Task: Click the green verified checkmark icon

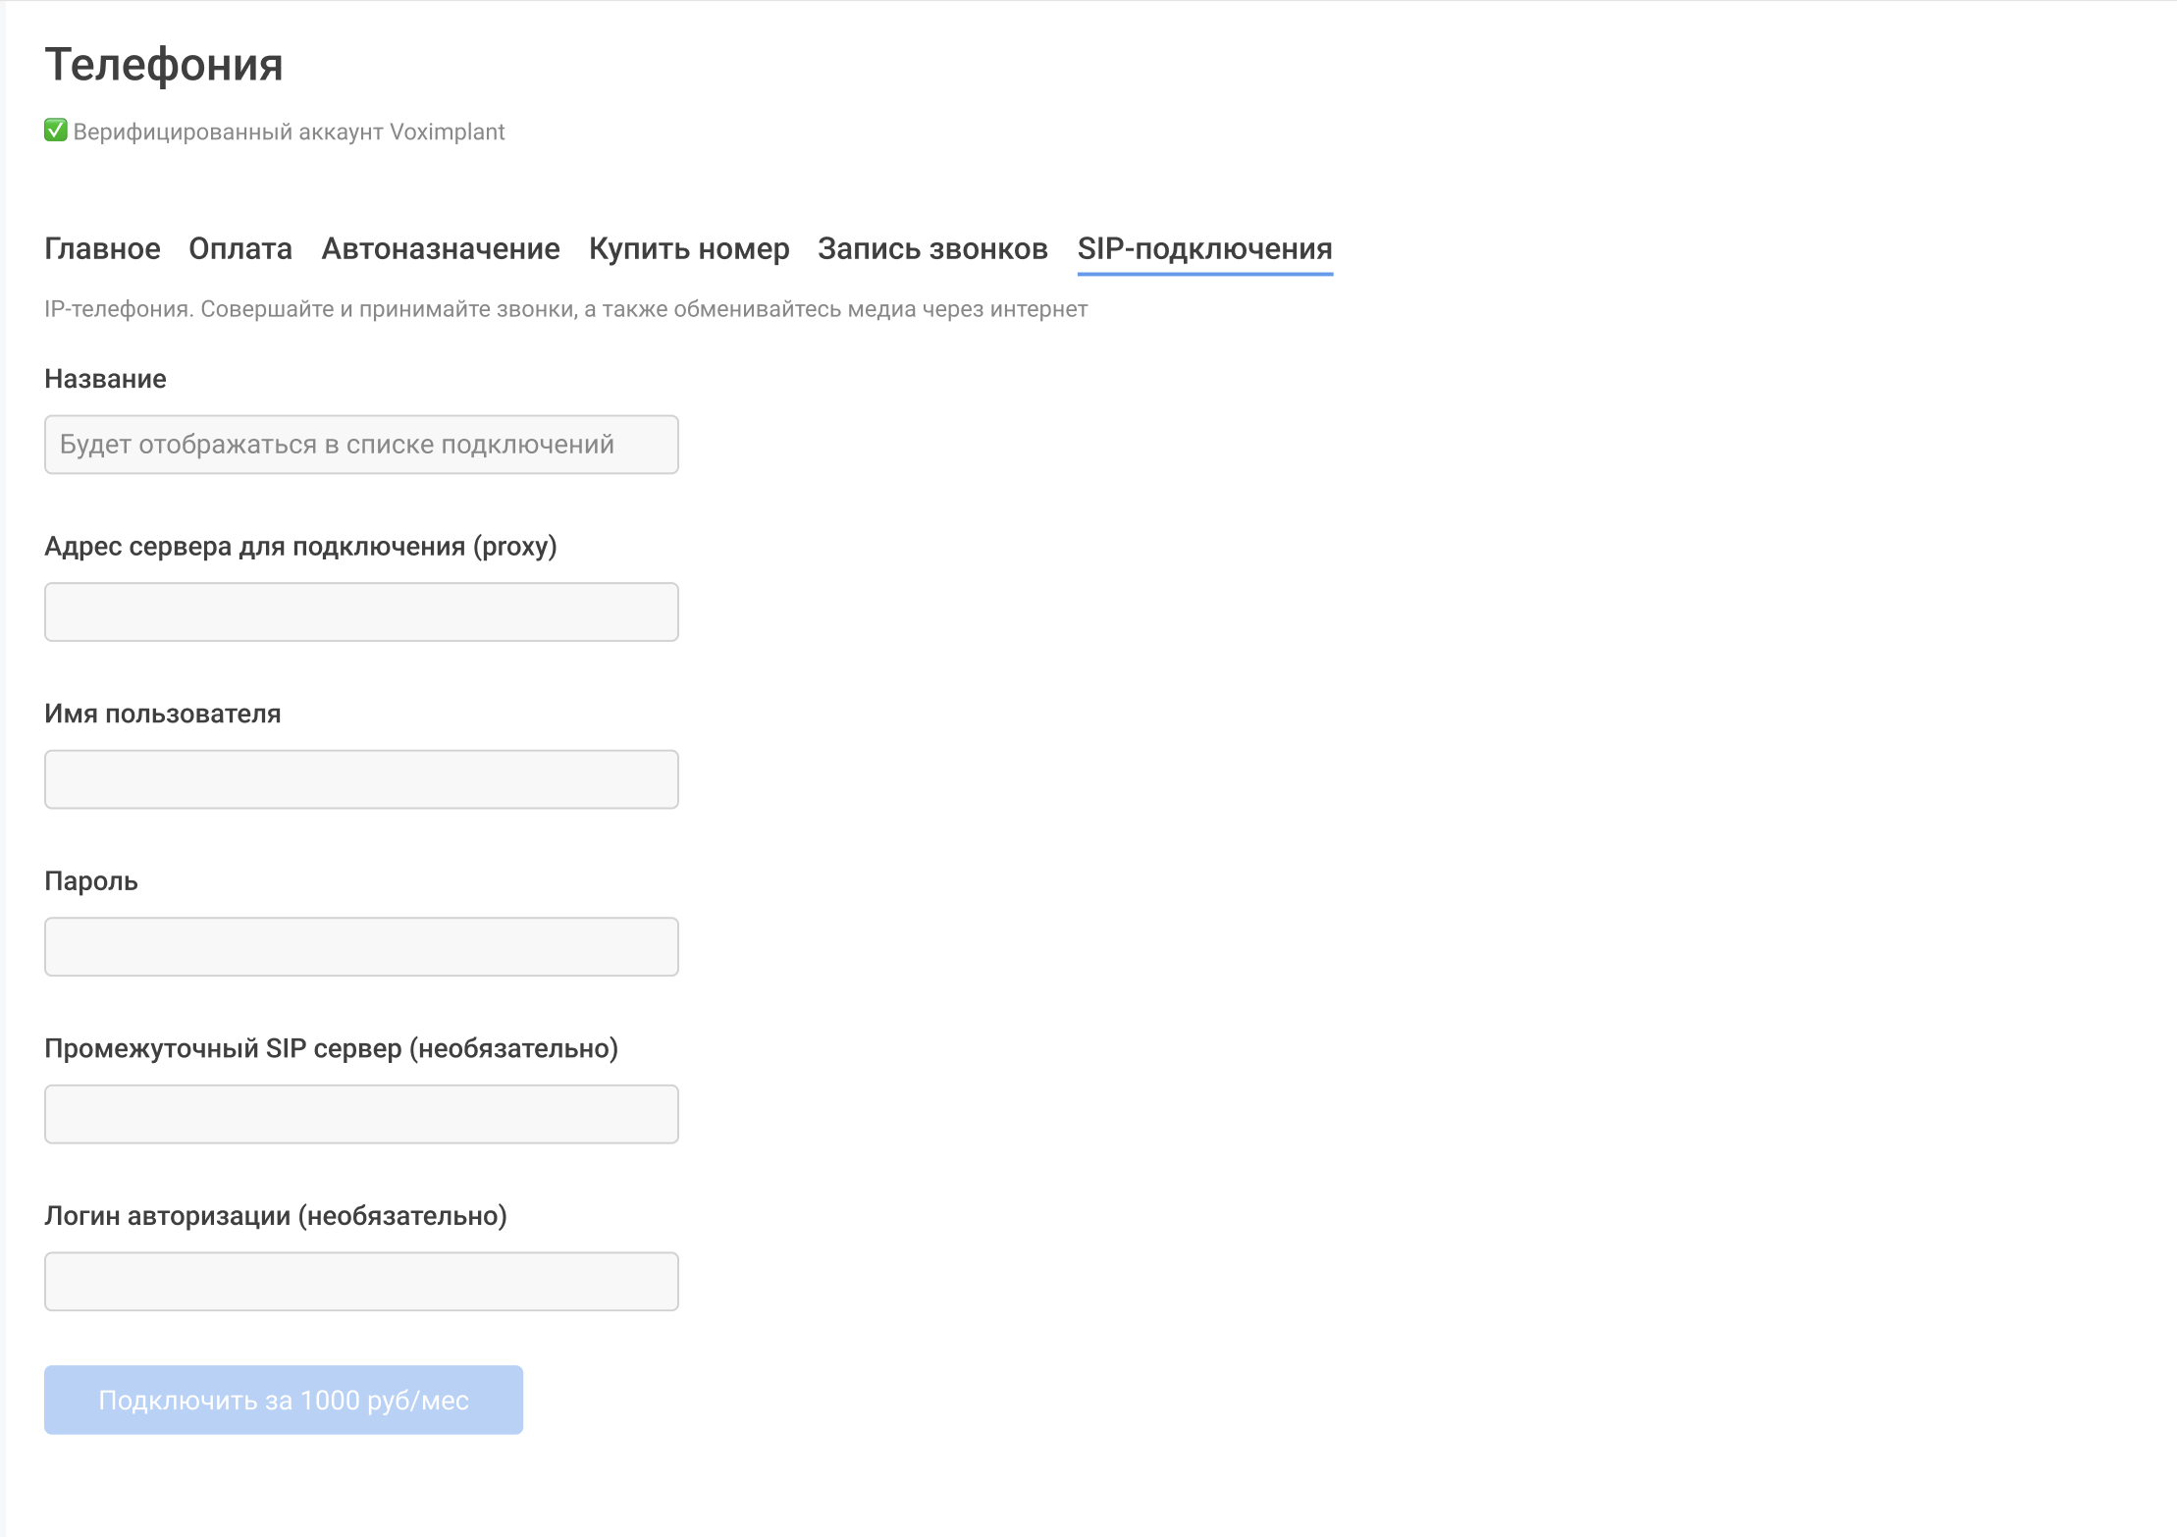Action: (56, 131)
